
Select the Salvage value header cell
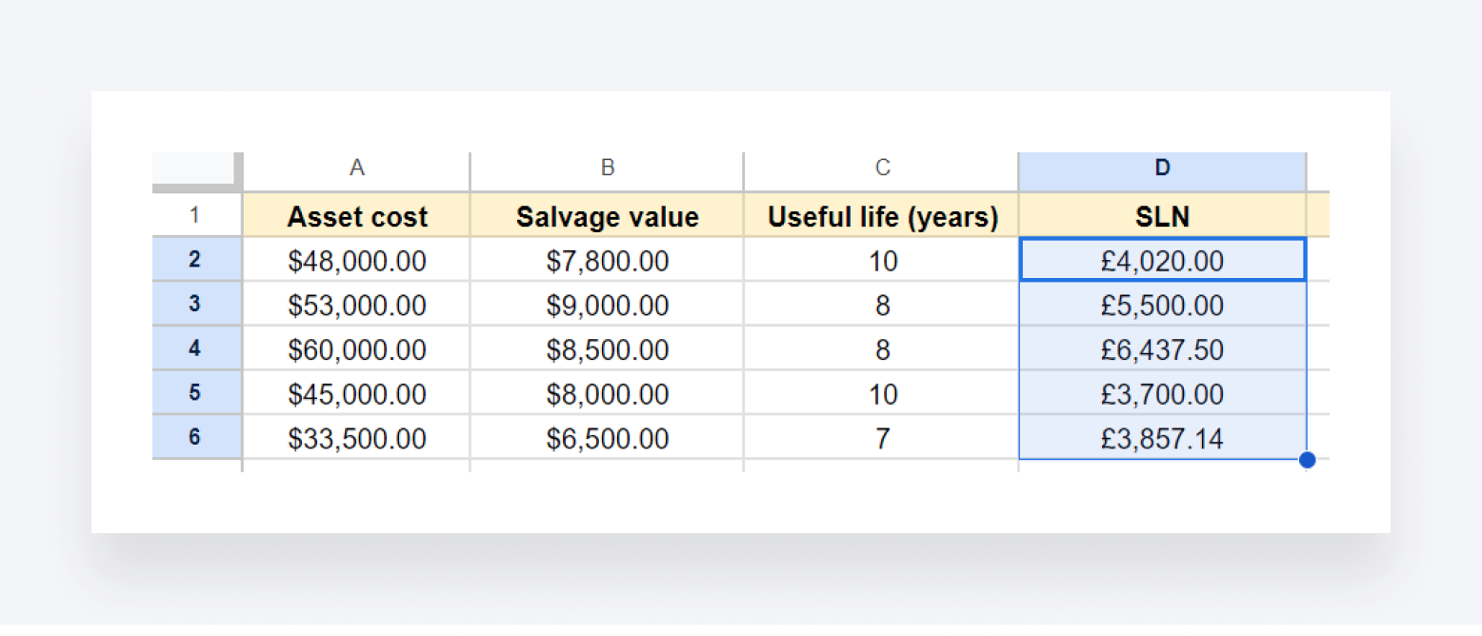(606, 216)
